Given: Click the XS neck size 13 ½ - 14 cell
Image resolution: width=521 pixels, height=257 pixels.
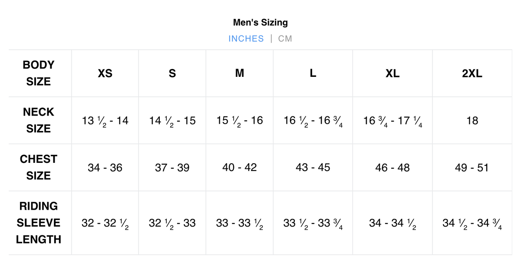Looking at the screenshot, I should click(105, 121).
